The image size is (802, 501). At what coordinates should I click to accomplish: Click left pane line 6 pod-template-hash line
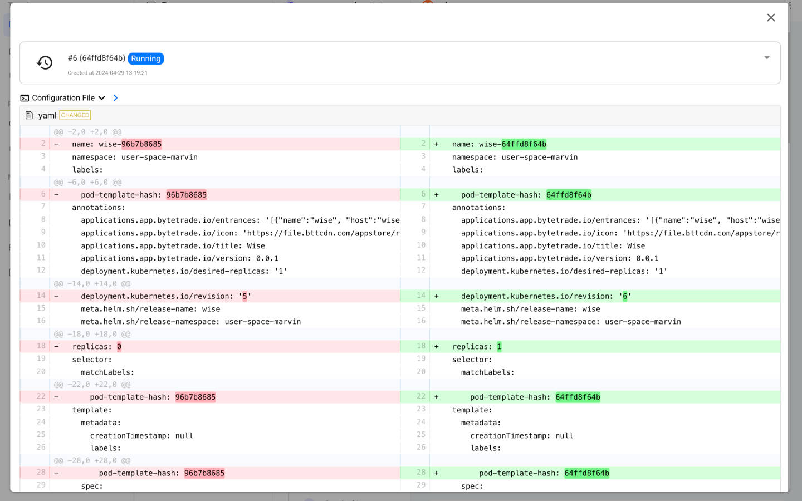point(210,195)
